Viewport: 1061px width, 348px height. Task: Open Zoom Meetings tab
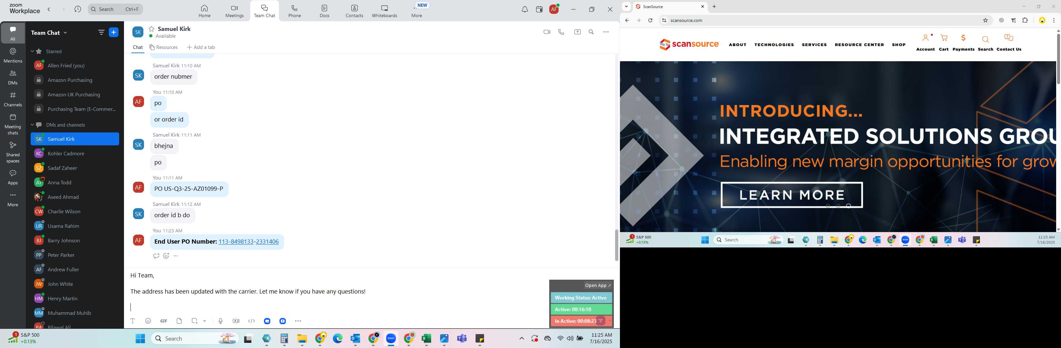(234, 11)
